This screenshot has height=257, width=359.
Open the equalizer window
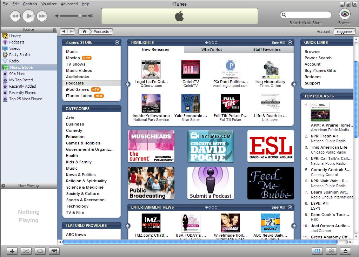point(317,251)
